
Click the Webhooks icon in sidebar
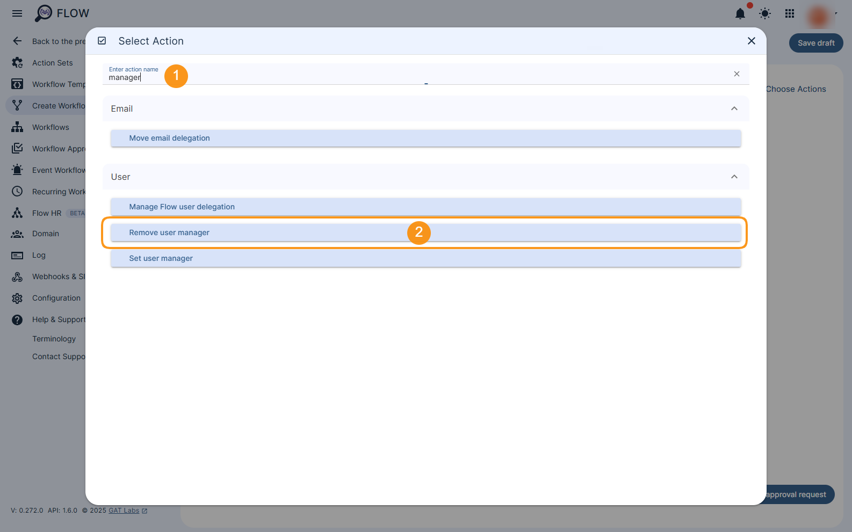17,277
